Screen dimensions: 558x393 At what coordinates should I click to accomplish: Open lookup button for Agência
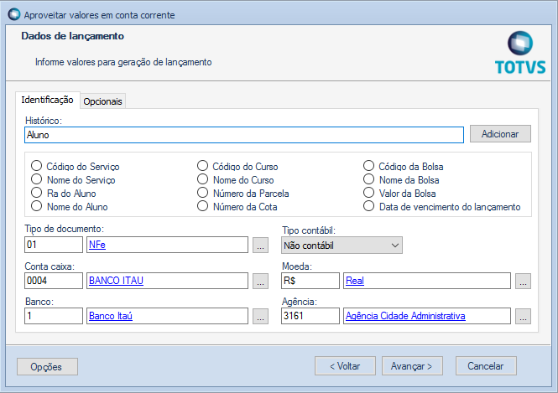523,316
